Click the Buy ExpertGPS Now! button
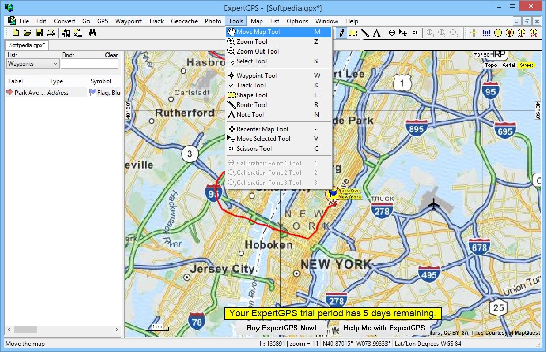This screenshot has width=546, height=352. pyautogui.click(x=281, y=328)
